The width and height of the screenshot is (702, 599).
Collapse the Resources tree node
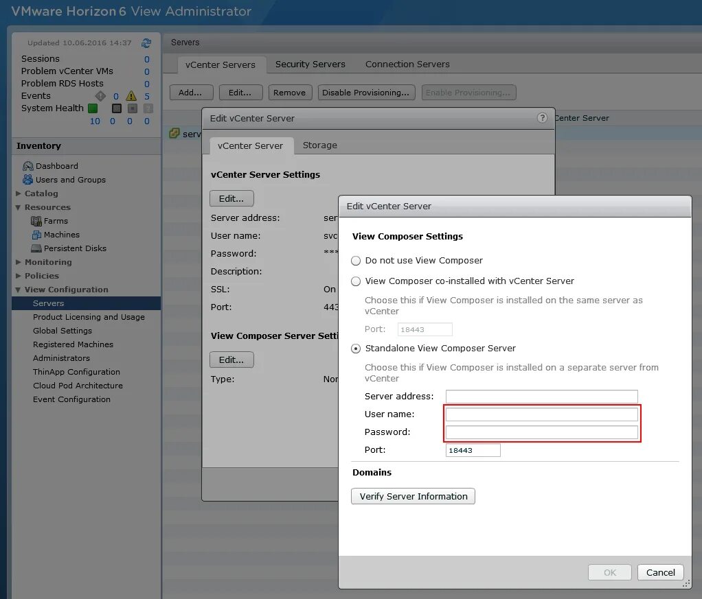point(19,207)
